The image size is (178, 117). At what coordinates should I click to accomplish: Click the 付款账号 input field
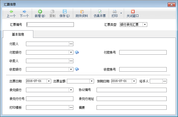143,52
